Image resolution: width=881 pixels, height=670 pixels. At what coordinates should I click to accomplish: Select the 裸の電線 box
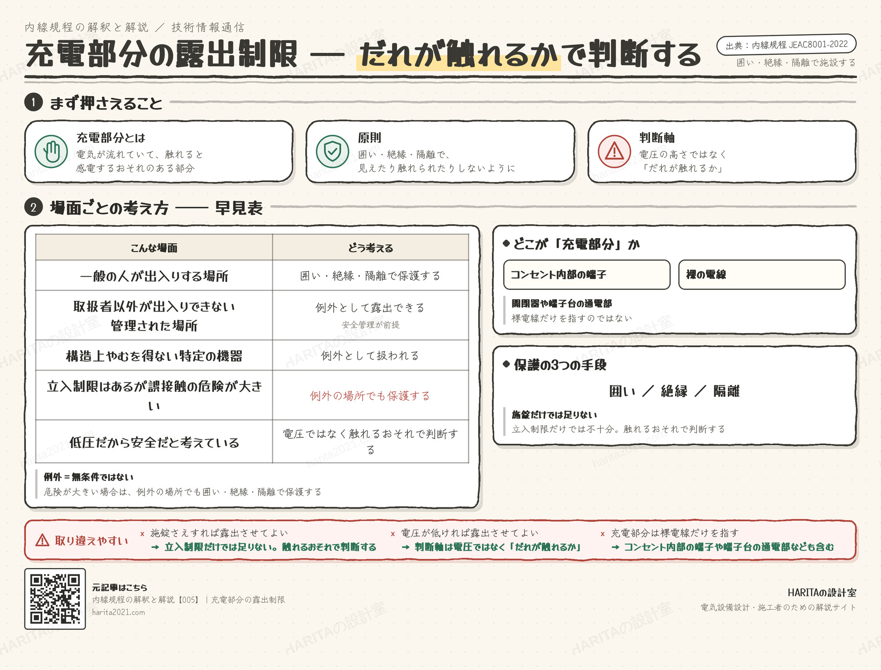coord(762,275)
